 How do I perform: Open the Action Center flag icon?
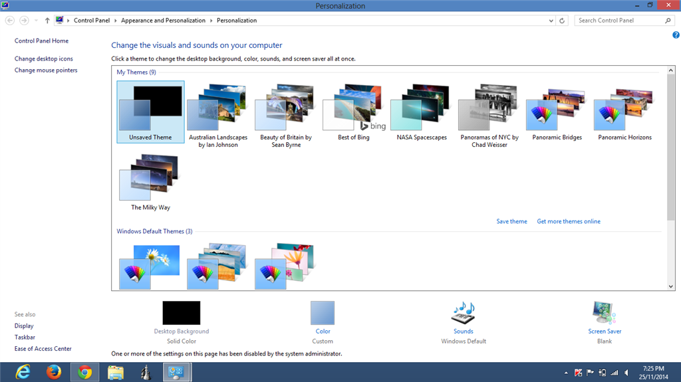pyautogui.click(x=590, y=373)
